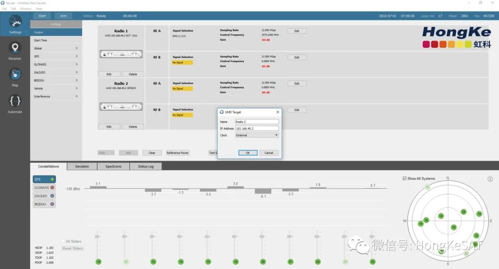Expand the GPS settings entry
Viewport: 499px width, 269px height.
tap(56, 56)
